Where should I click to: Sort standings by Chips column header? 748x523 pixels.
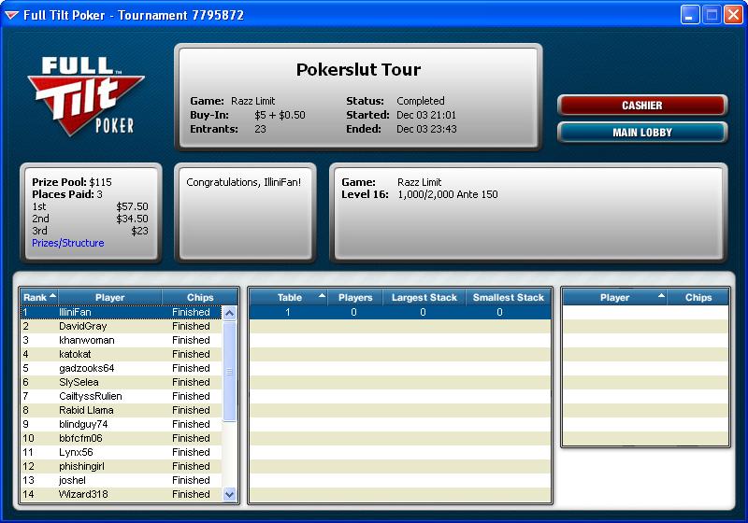200,297
